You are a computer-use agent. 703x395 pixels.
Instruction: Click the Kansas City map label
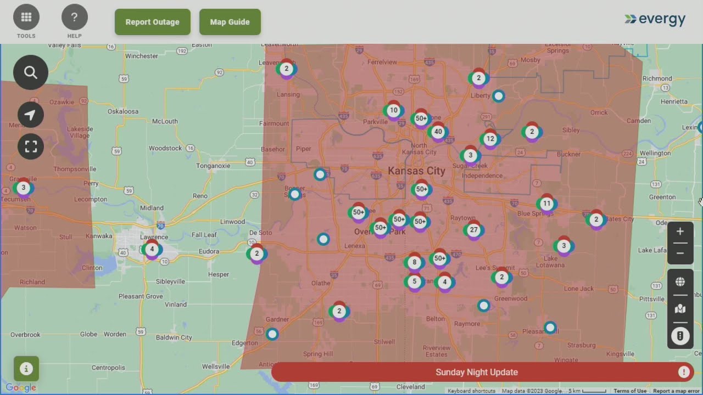point(416,171)
